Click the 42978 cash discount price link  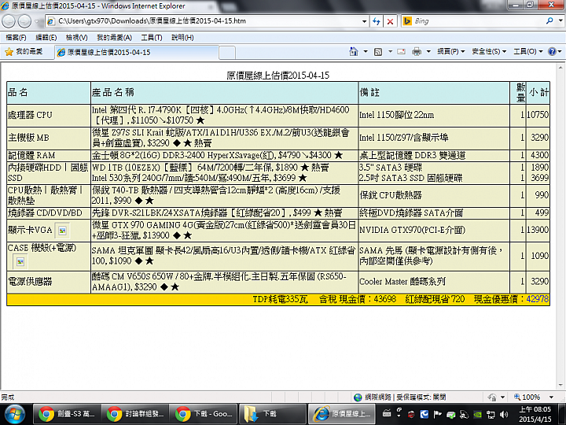pyautogui.click(x=537, y=299)
